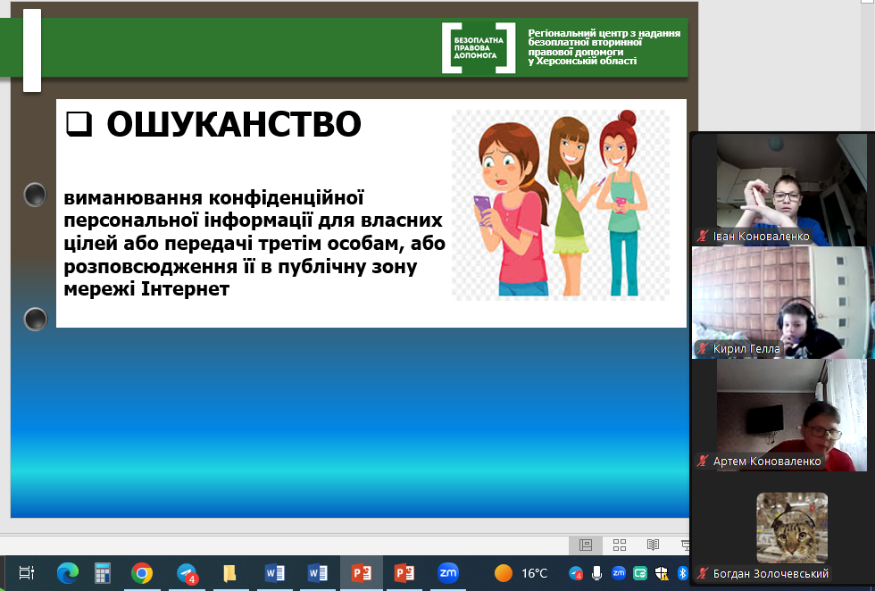This screenshot has height=591, width=875.
Task: Open the Zoom app from taskbar
Action: click(448, 573)
